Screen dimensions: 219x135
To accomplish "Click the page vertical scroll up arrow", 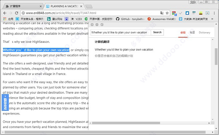I will [x=216, y=24].
